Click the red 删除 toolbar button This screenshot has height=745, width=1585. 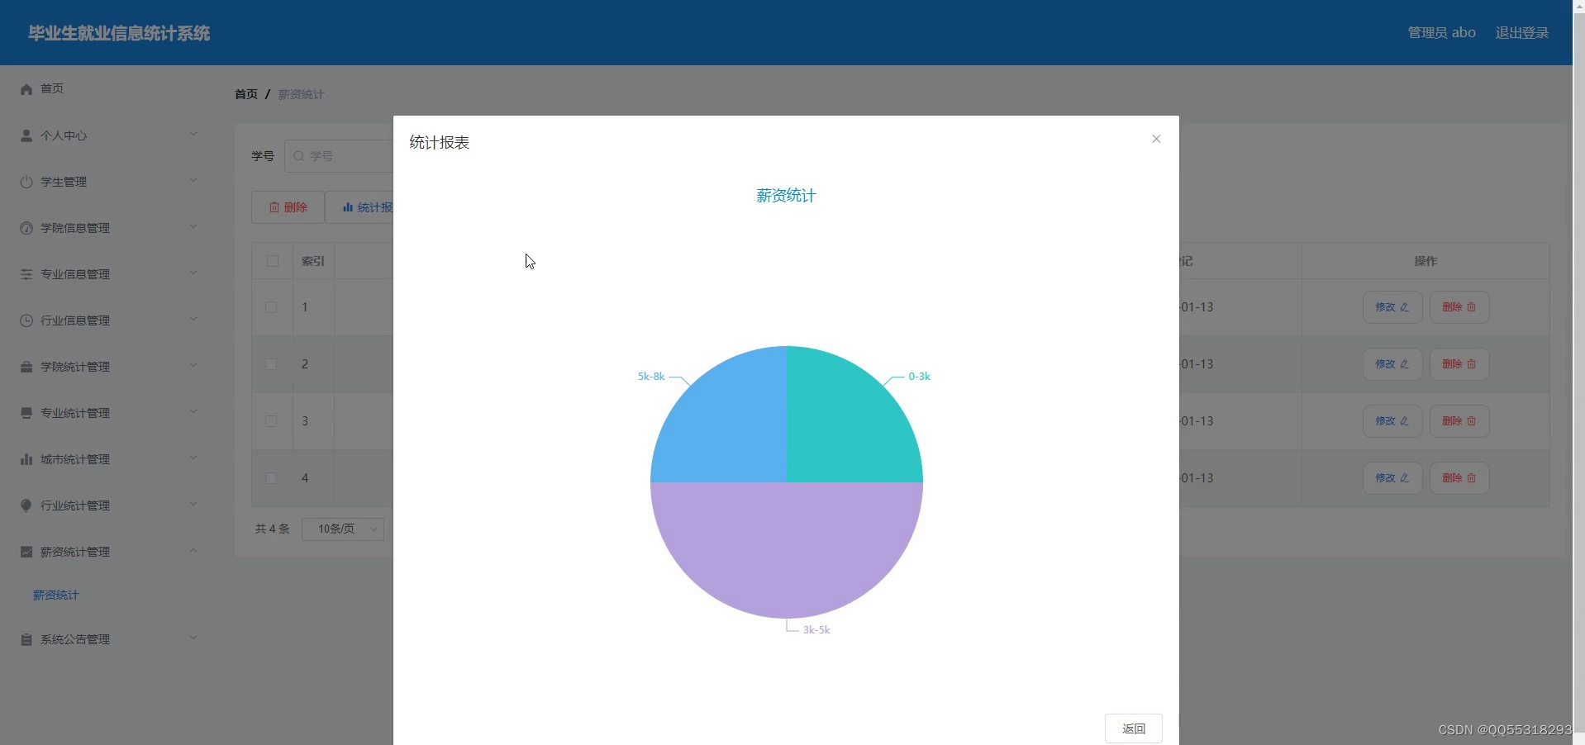point(288,207)
